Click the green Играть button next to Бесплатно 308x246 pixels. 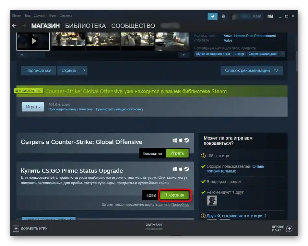click(177, 153)
